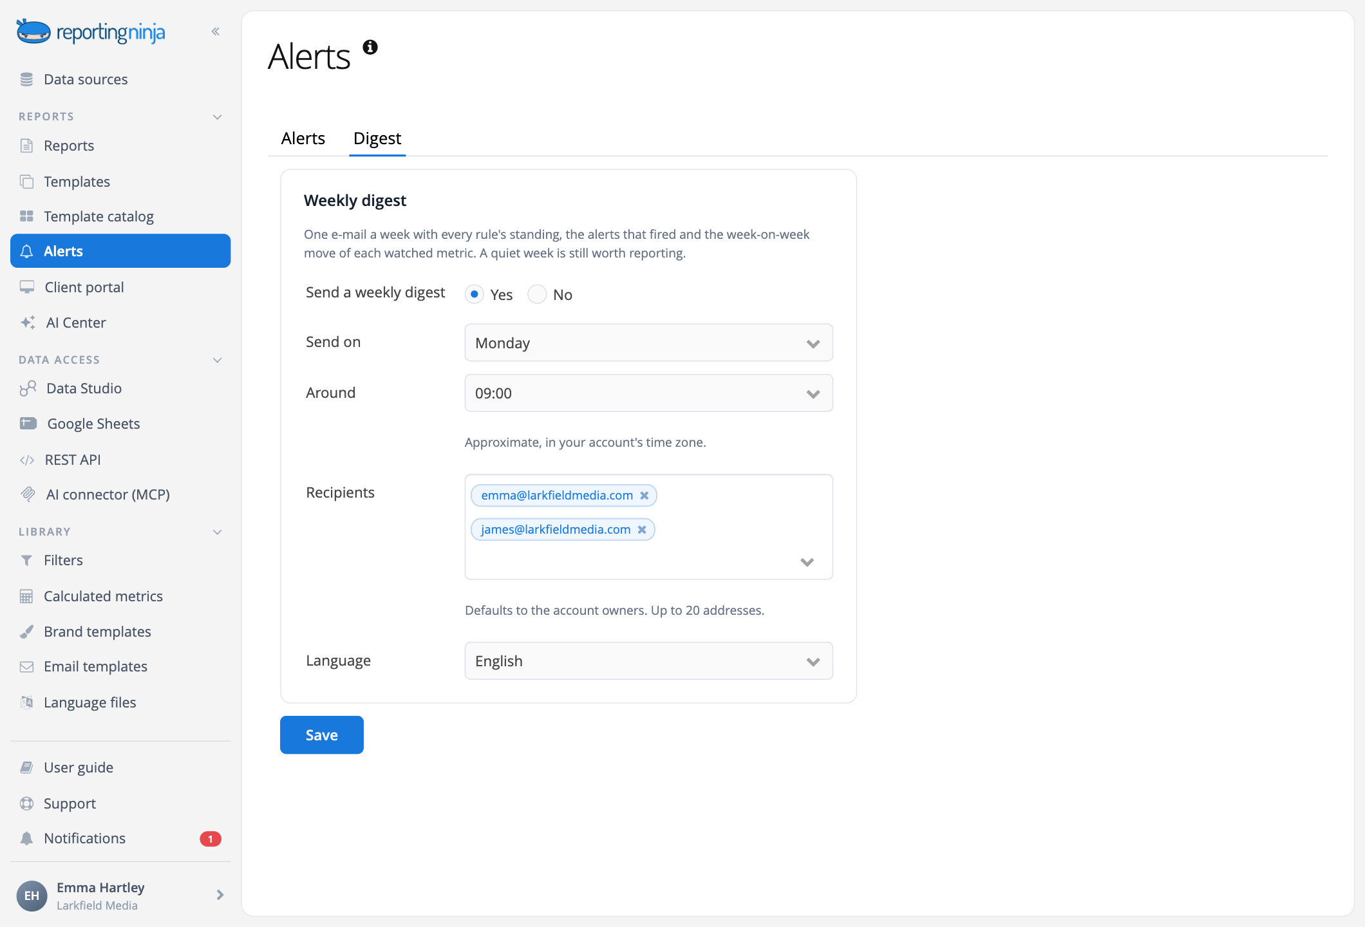The image size is (1365, 927).
Task: Open Data sources via its database icon
Action: 26,79
